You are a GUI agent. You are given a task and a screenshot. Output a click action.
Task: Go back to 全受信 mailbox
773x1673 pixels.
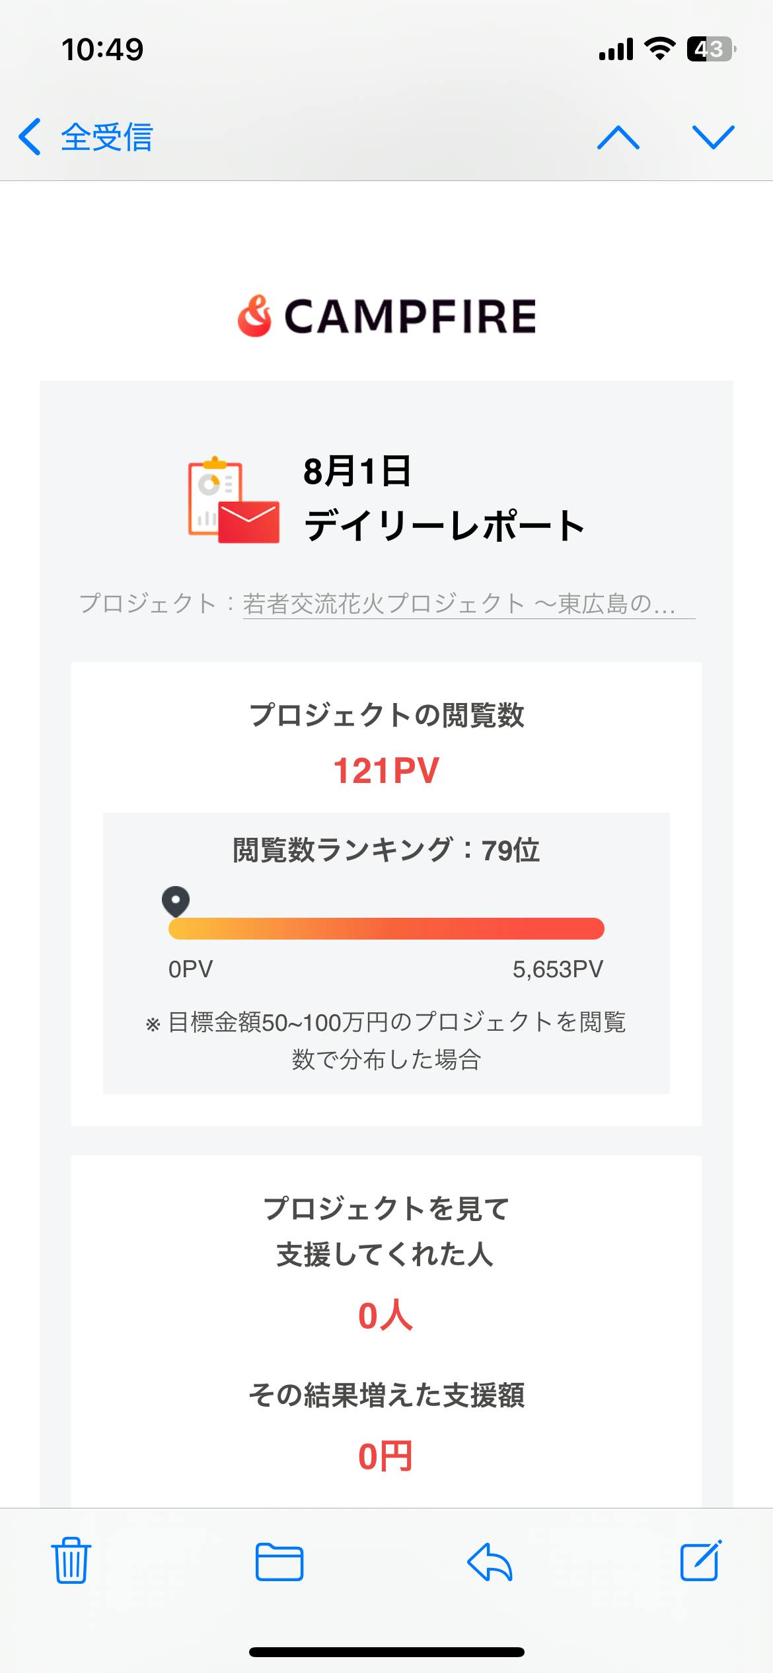(x=86, y=137)
